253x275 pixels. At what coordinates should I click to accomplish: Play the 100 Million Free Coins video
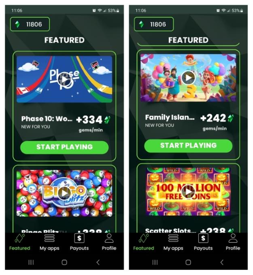(188, 192)
